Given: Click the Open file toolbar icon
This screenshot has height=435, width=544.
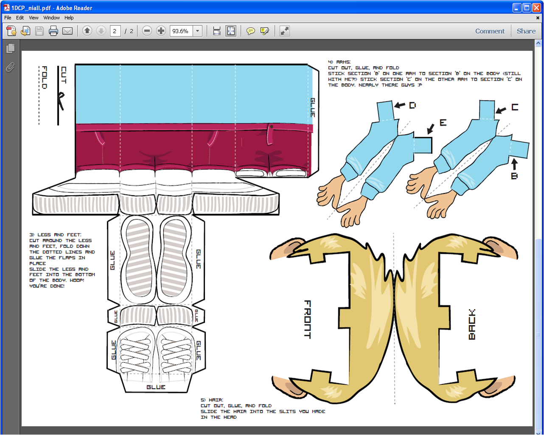Looking at the screenshot, I should point(25,31).
